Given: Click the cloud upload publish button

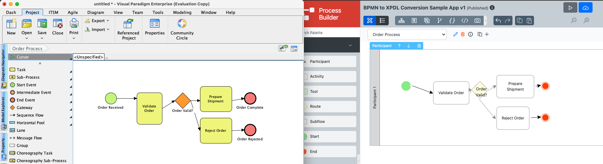Looking at the screenshot, I should pyautogui.click(x=585, y=8).
